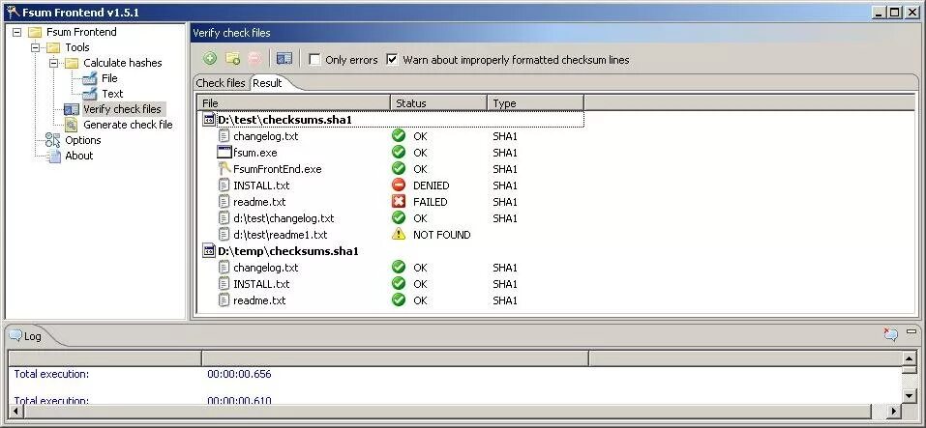
Task: Click the red DENIED icon for INSTALL.txt
Action: [x=399, y=185]
